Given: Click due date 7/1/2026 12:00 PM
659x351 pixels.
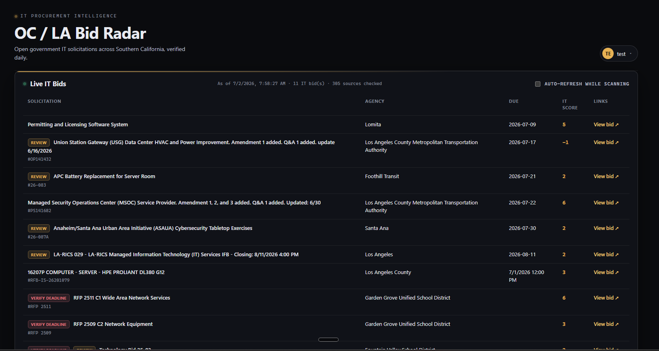Looking at the screenshot, I should pyautogui.click(x=527, y=276).
